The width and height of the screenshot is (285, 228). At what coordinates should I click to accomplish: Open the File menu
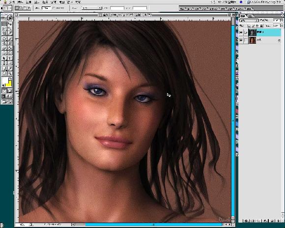coord(12,2)
